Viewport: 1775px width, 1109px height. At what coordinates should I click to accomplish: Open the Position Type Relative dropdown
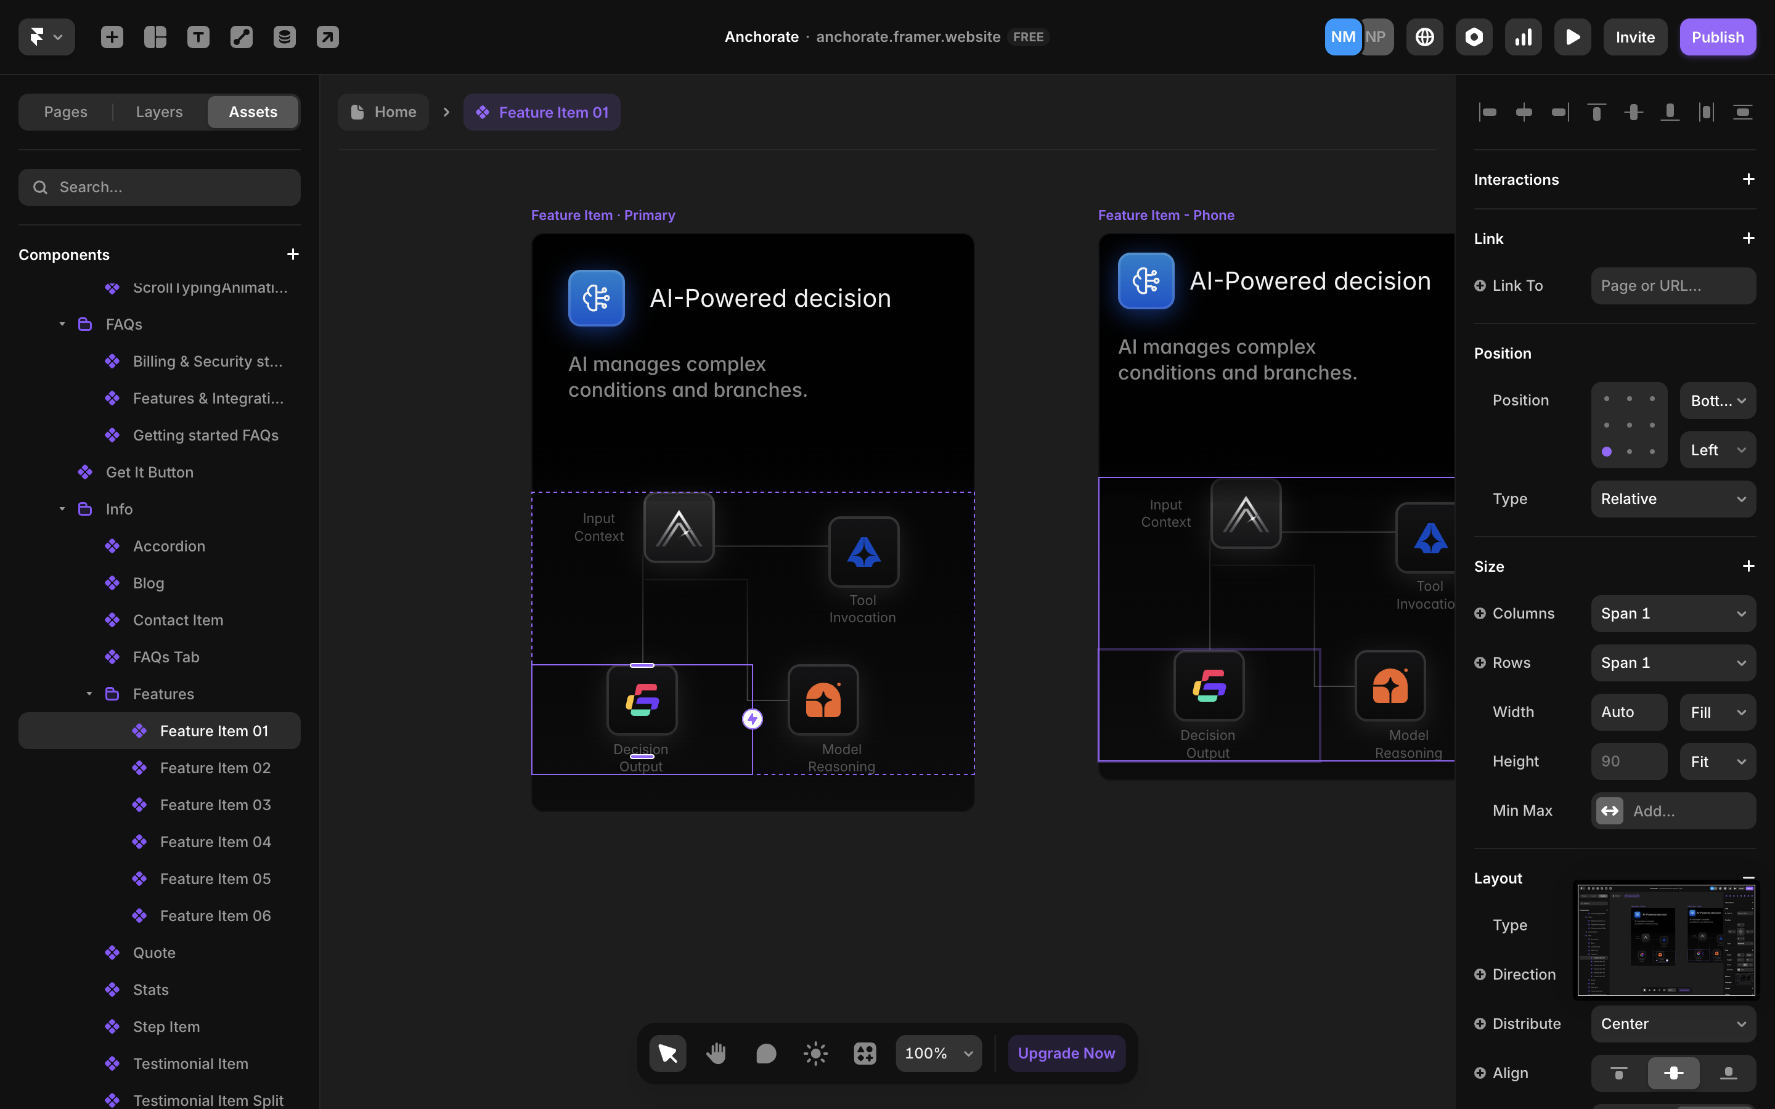coord(1673,499)
